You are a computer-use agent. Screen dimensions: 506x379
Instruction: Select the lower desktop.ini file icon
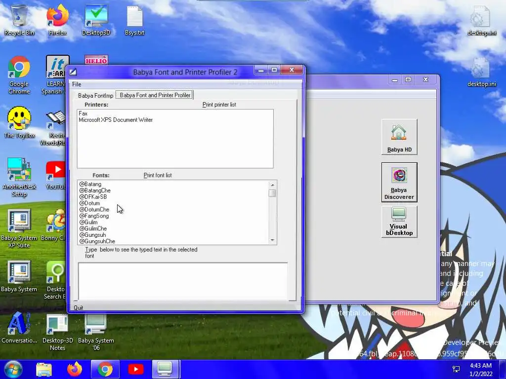point(482,72)
